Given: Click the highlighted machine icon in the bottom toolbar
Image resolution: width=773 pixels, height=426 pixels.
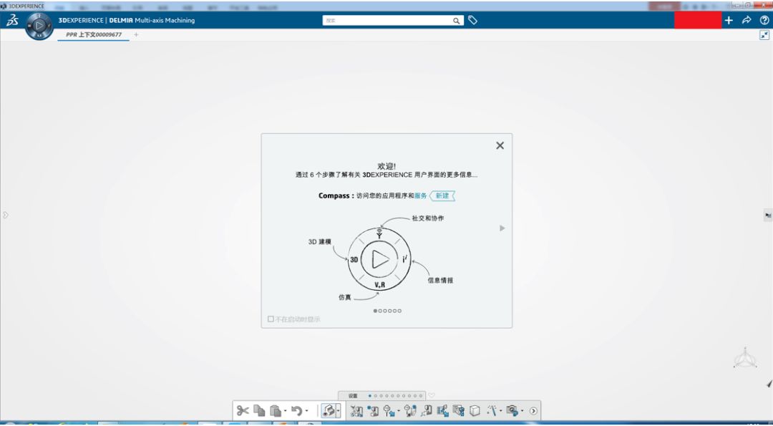Looking at the screenshot, I should click(x=329, y=410).
